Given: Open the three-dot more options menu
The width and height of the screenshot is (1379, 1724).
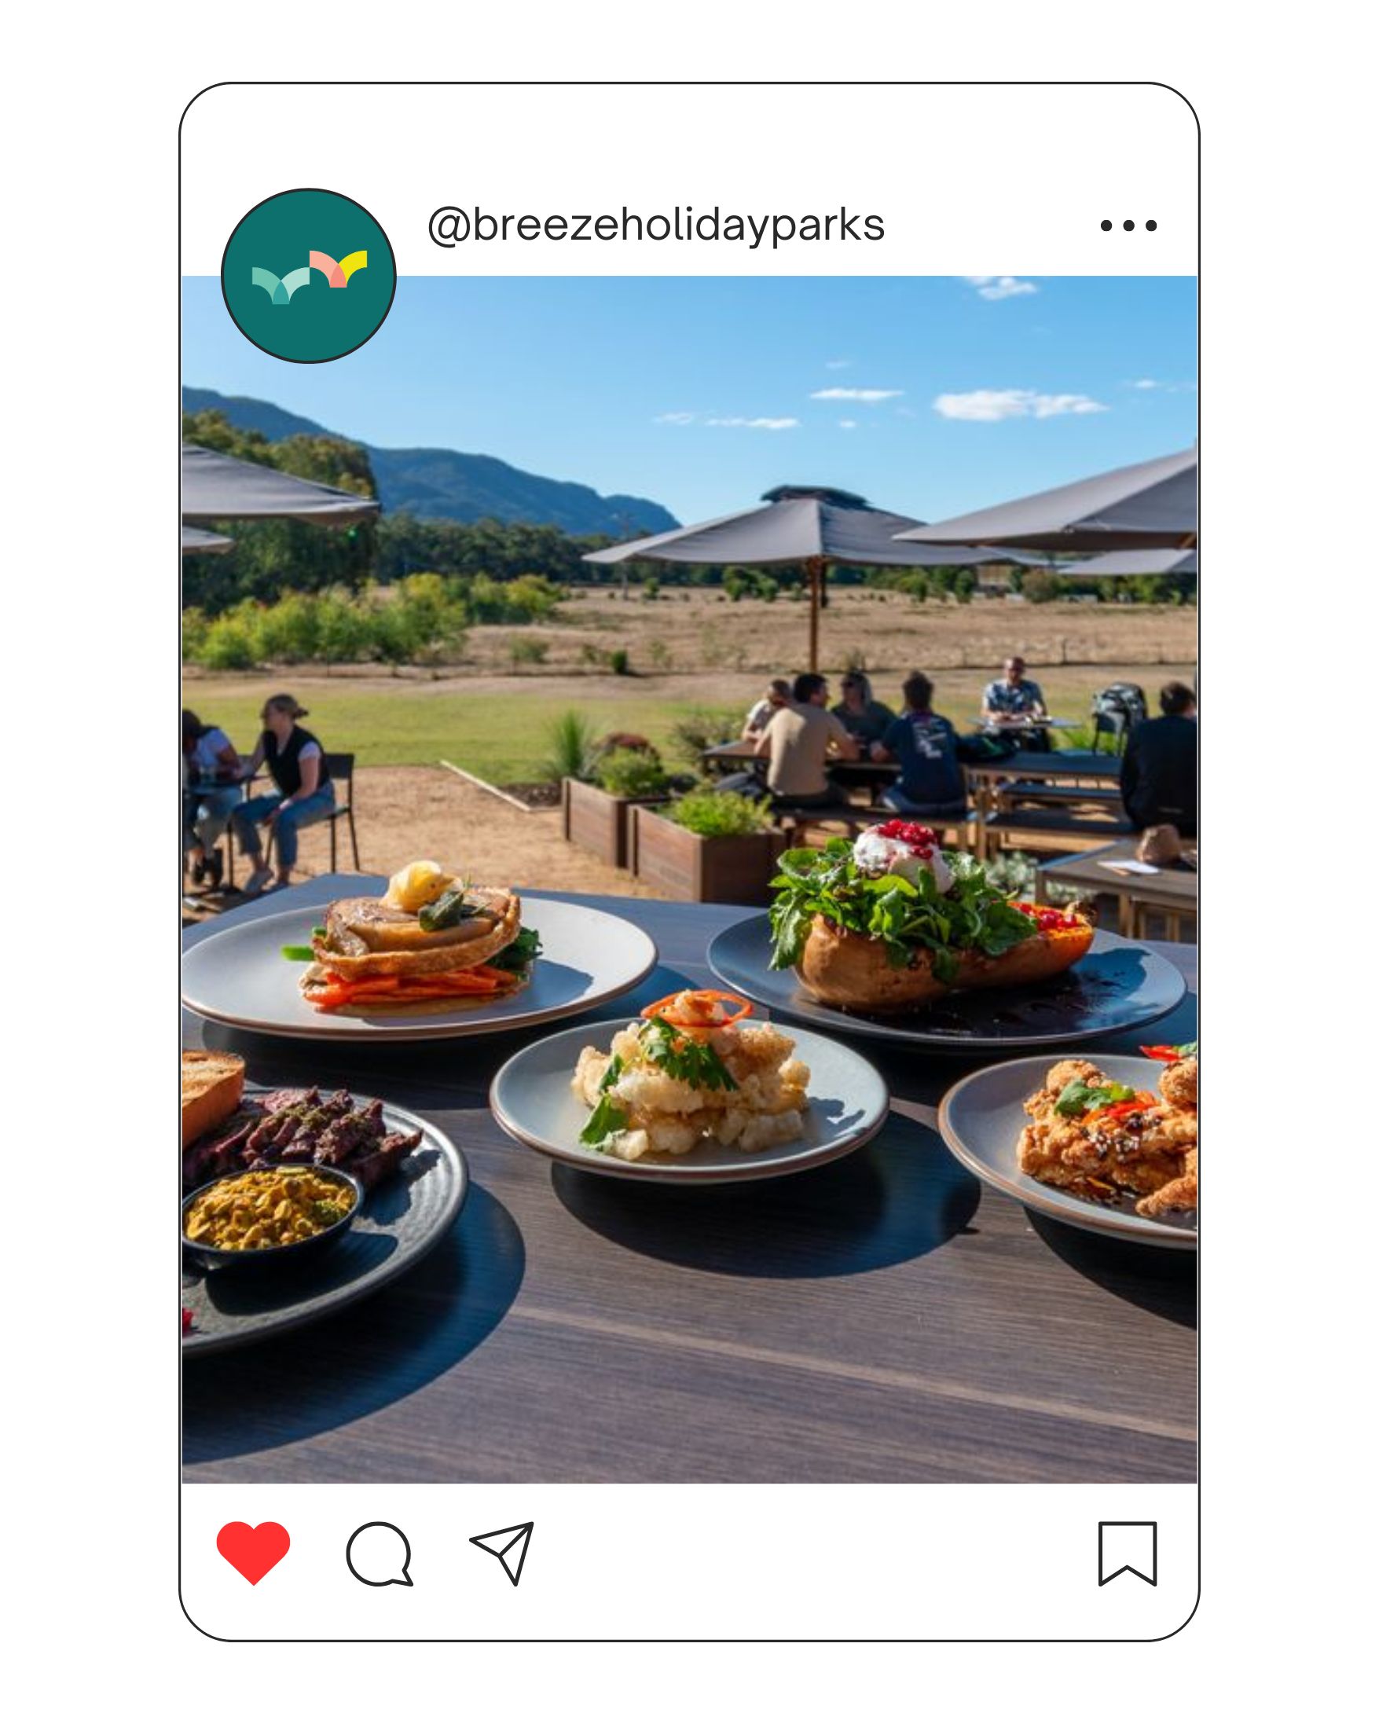Looking at the screenshot, I should (1128, 226).
